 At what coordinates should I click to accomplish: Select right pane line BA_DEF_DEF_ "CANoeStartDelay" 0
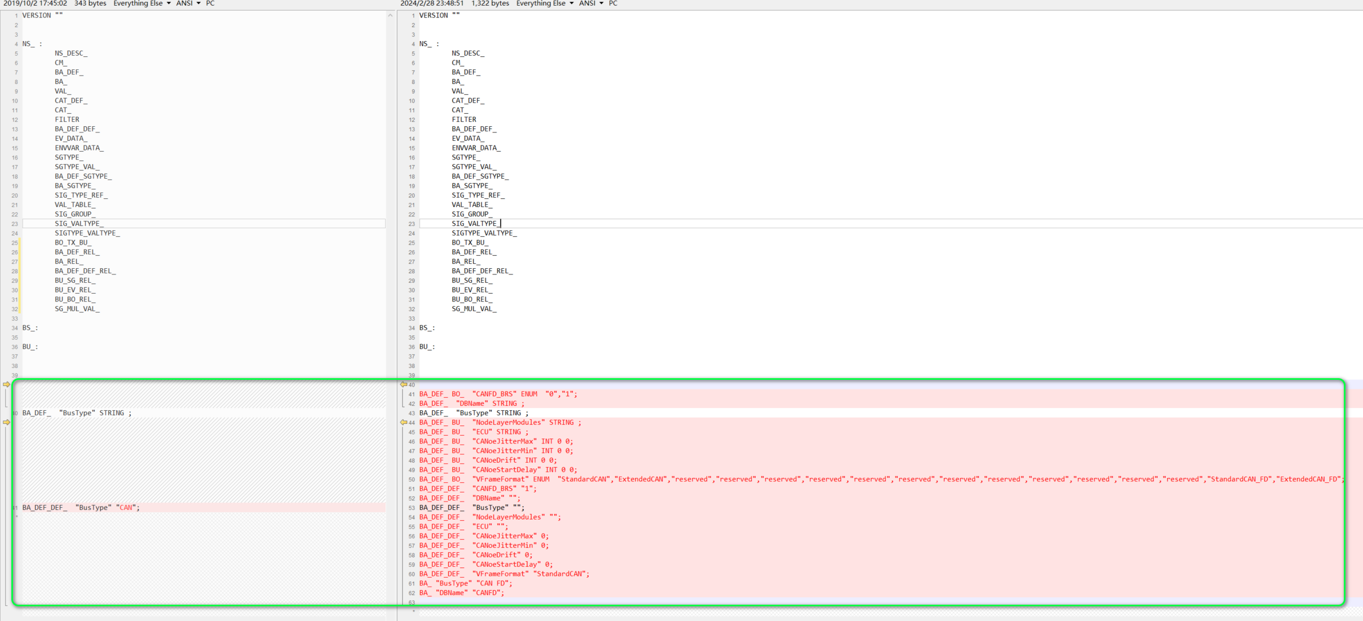click(486, 565)
